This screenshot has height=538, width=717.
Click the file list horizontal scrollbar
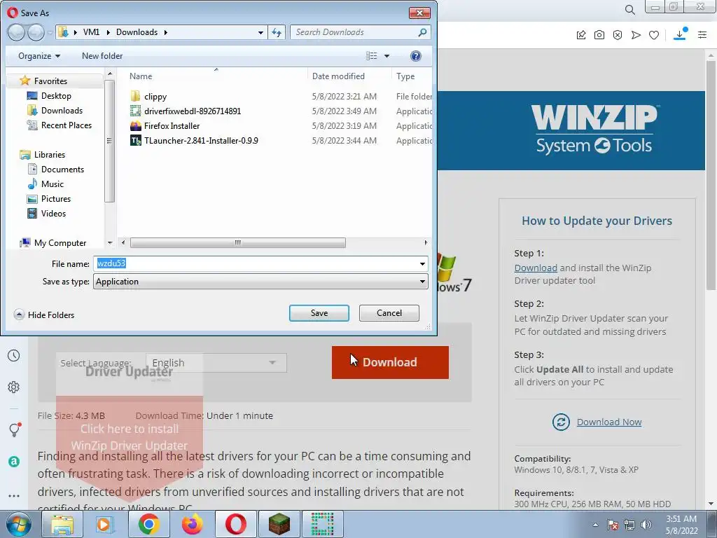238,242
